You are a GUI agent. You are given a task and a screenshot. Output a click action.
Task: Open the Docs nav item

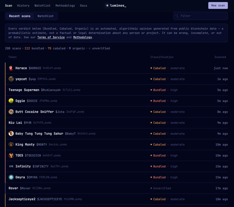pos(83,6)
